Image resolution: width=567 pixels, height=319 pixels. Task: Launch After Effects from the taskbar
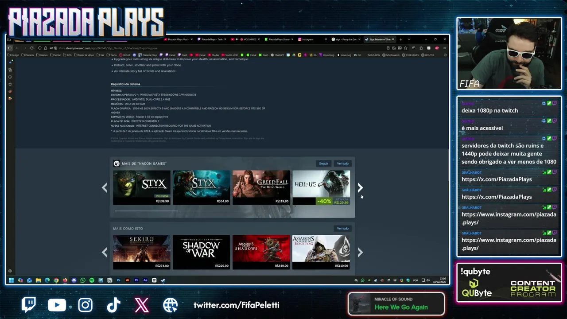tap(145, 280)
